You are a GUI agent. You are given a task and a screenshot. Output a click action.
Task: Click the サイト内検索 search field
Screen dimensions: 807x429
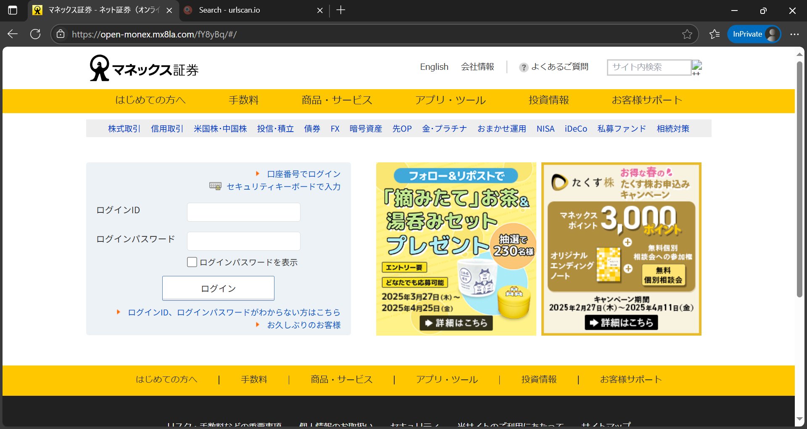(649, 67)
